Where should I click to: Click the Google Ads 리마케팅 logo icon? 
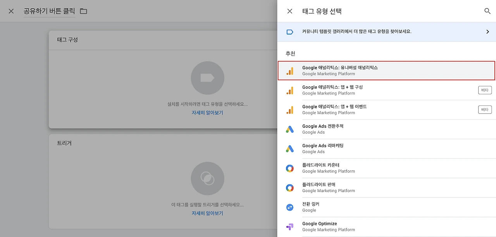290,149
